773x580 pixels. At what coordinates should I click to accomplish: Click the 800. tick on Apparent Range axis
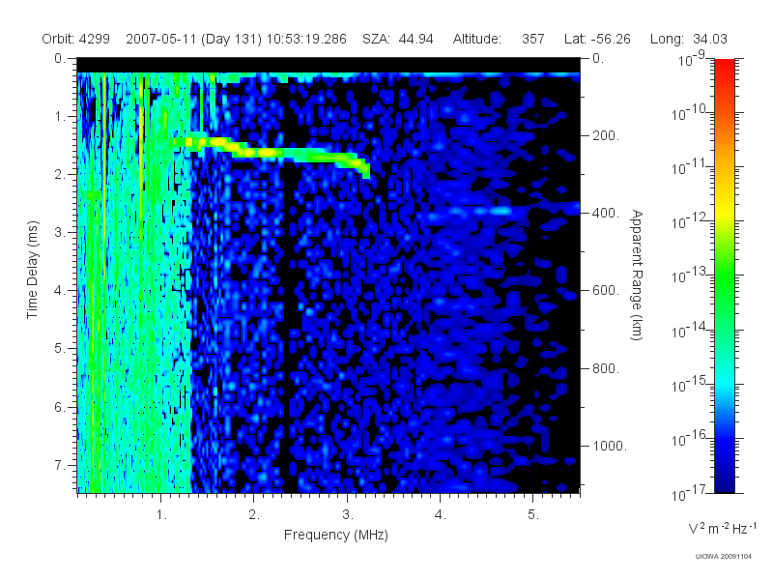[606, 368]
